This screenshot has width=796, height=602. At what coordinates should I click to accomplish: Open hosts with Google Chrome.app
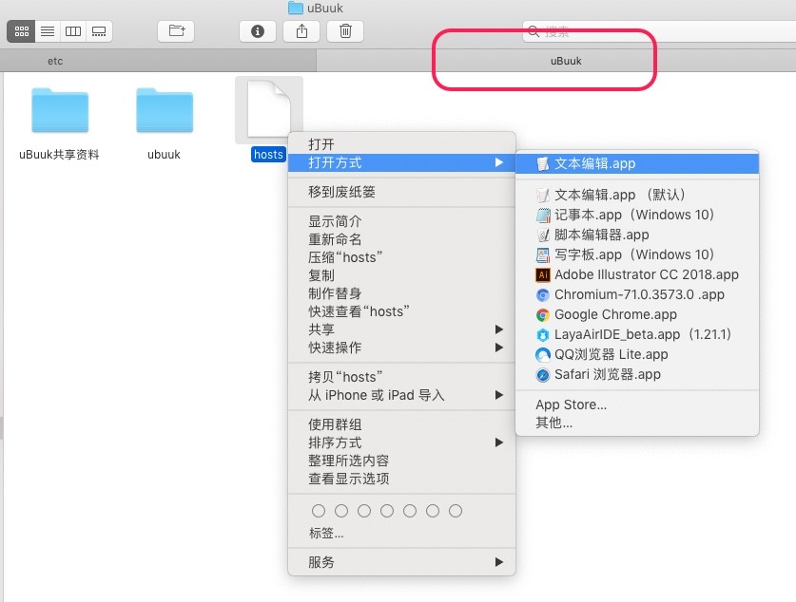click(615, 314)
